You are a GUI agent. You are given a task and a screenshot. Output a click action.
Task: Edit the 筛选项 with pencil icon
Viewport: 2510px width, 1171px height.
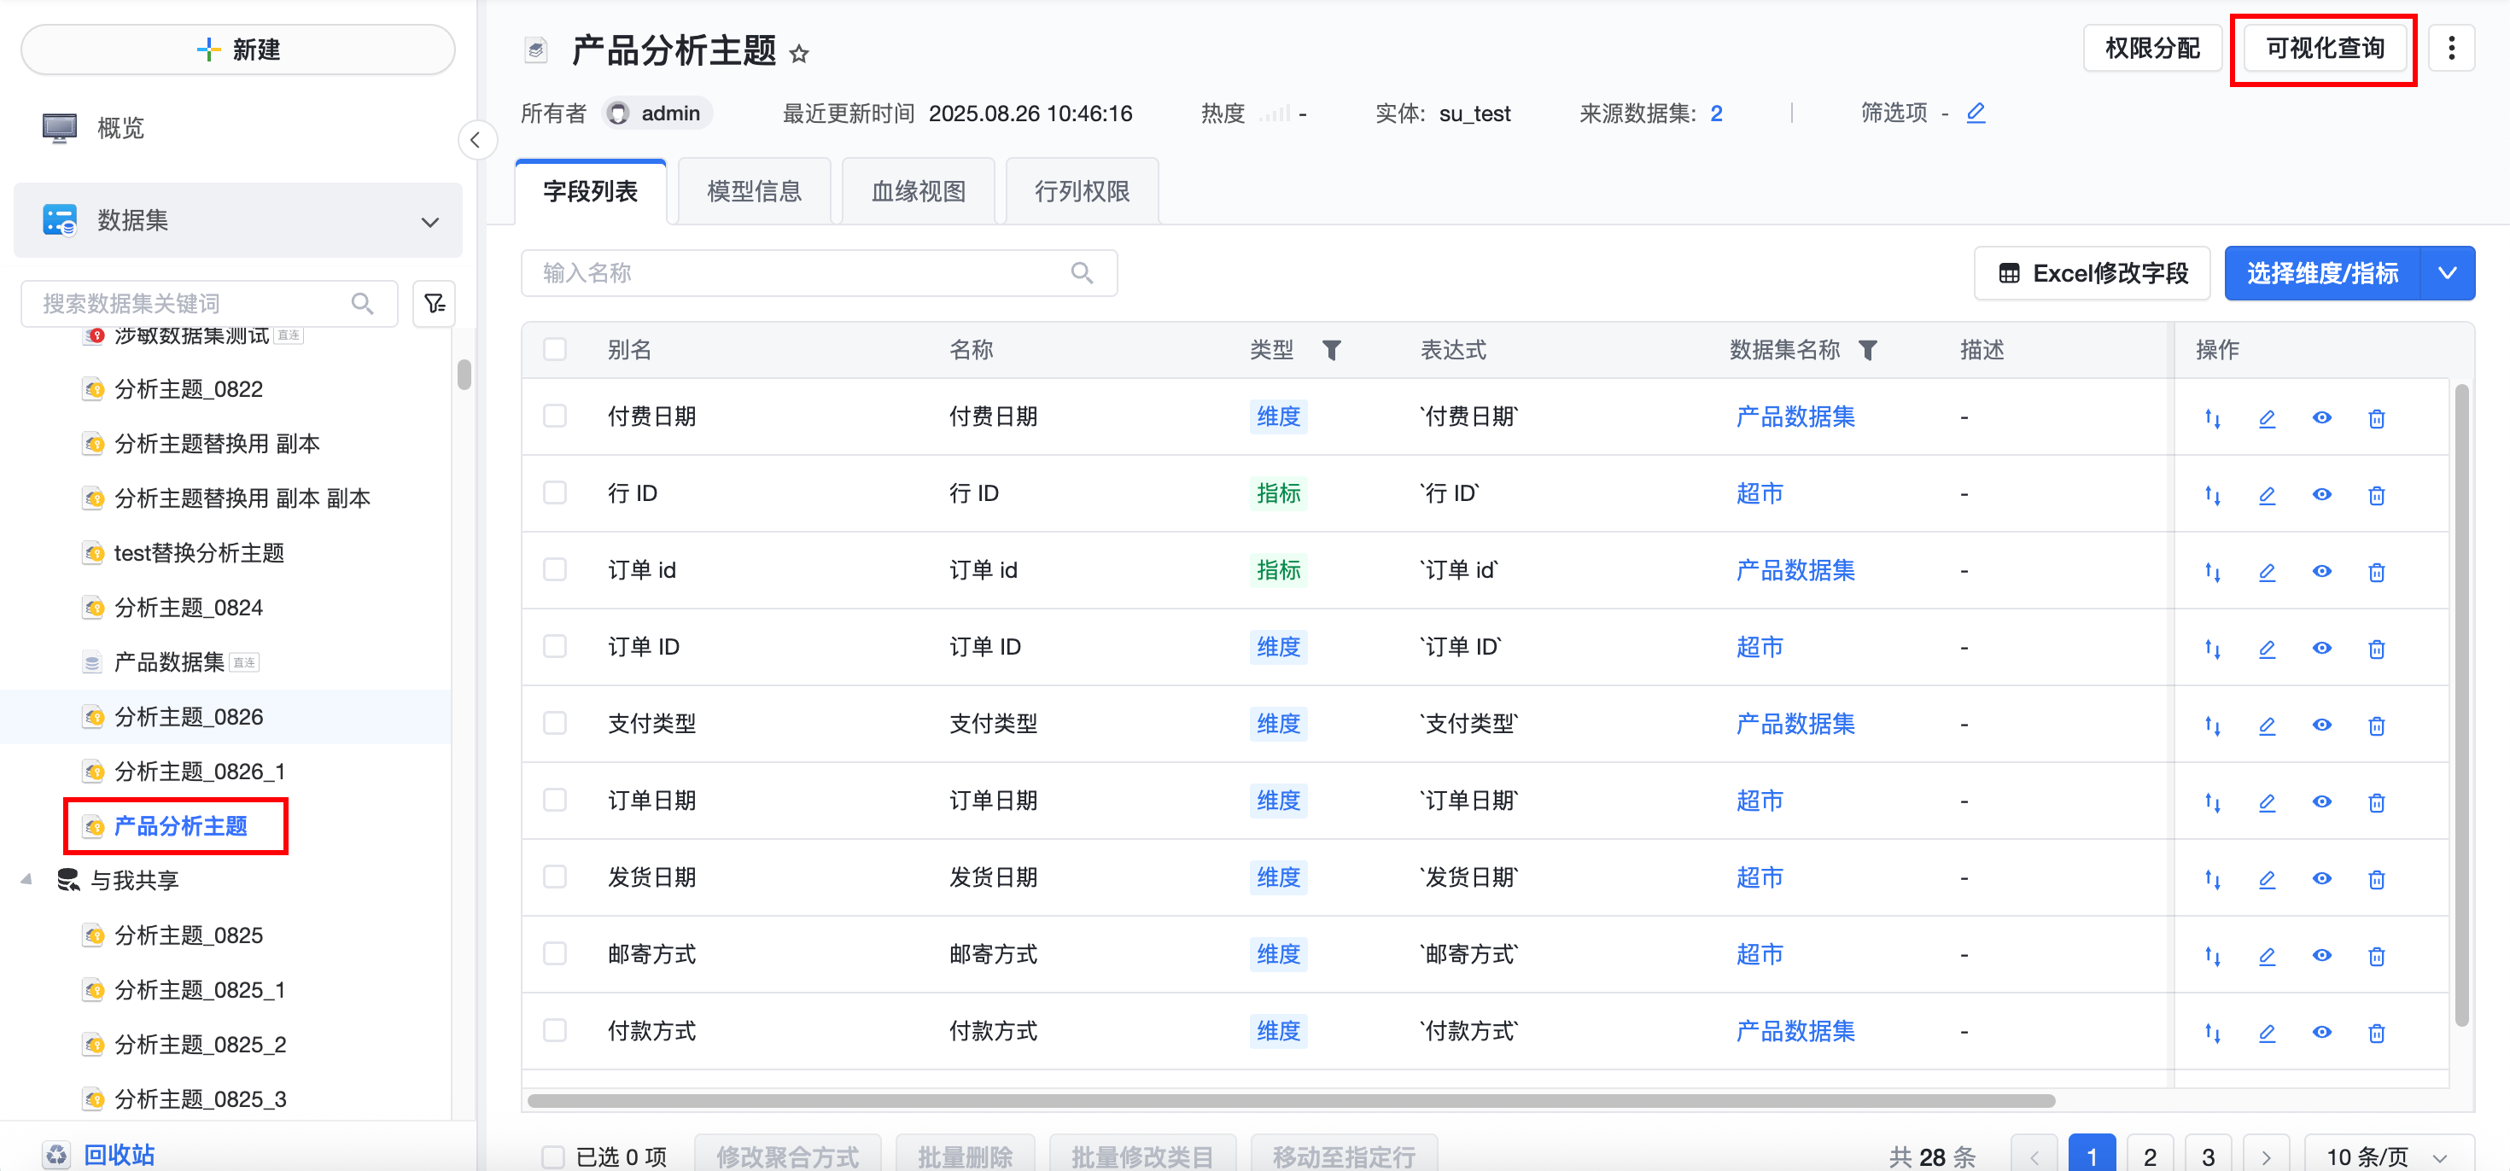pyautogui.click(x=1975, y=113)
